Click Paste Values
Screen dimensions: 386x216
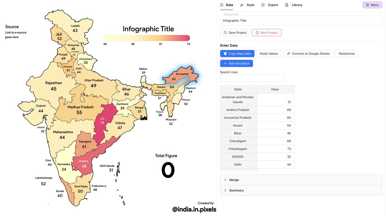pos(269,53)
